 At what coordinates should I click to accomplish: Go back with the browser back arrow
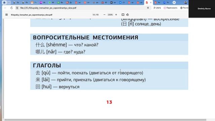click(5, 8)
